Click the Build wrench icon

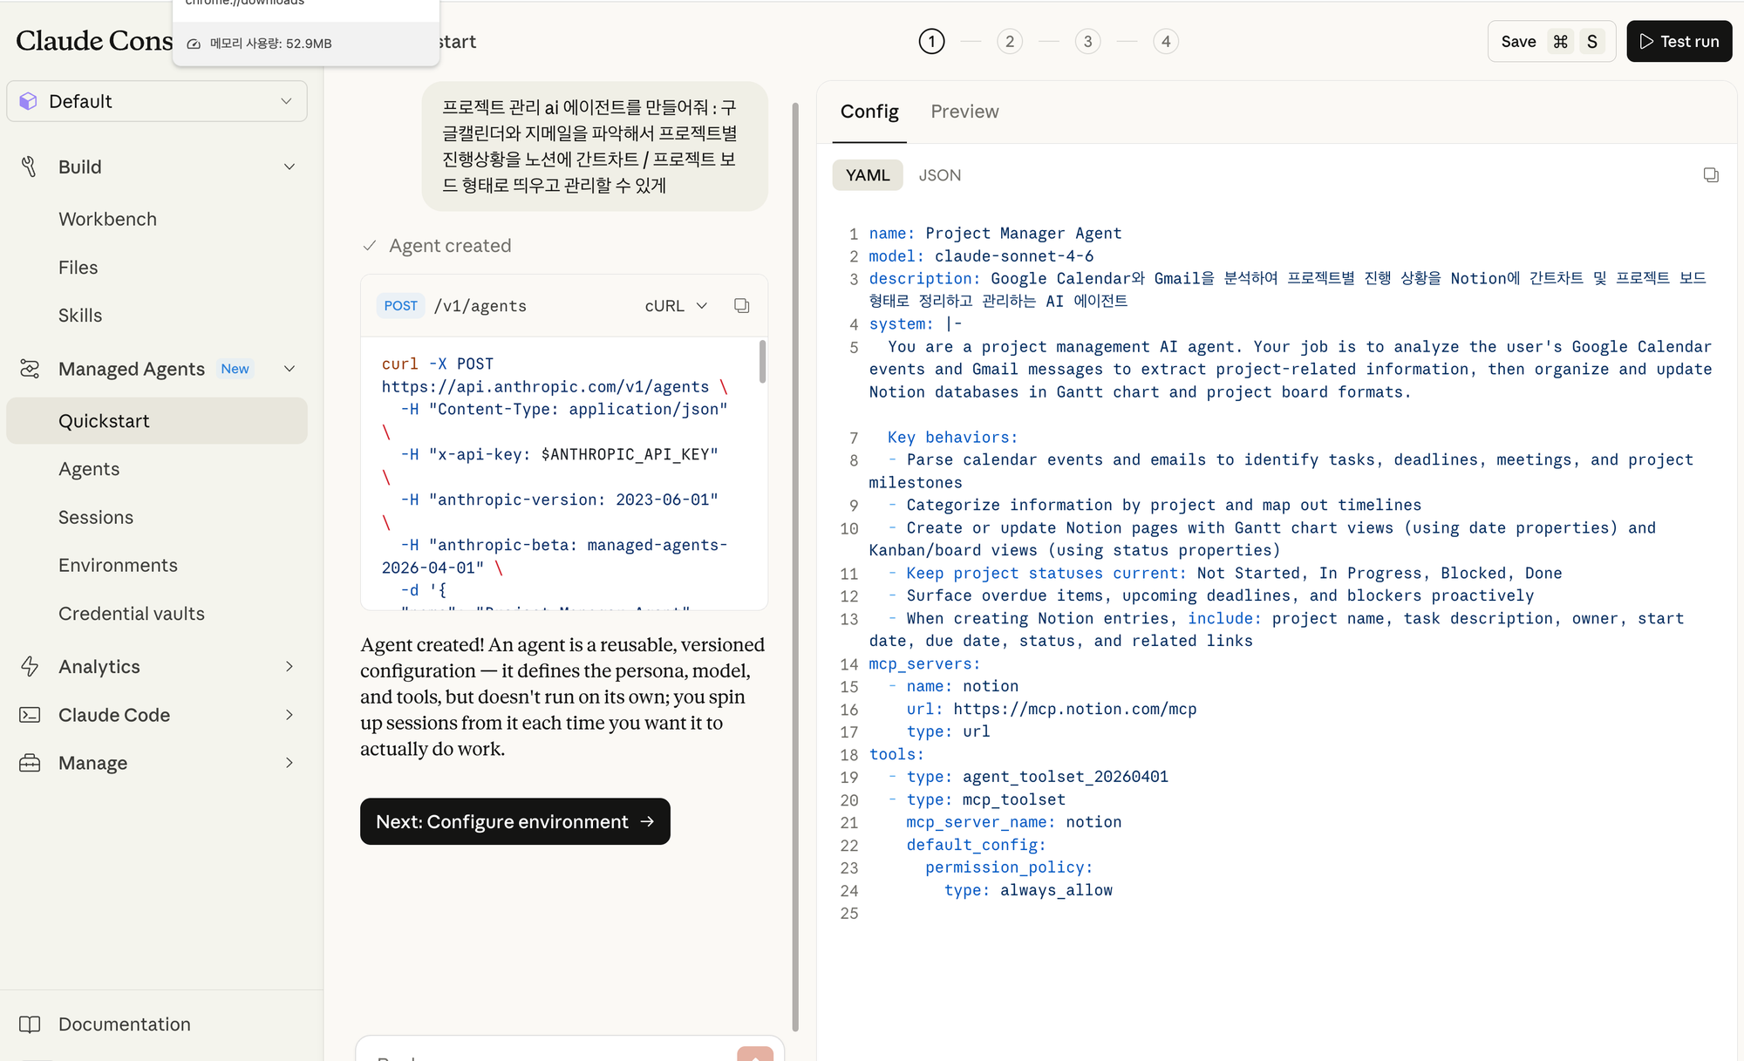tap(29, 167)
